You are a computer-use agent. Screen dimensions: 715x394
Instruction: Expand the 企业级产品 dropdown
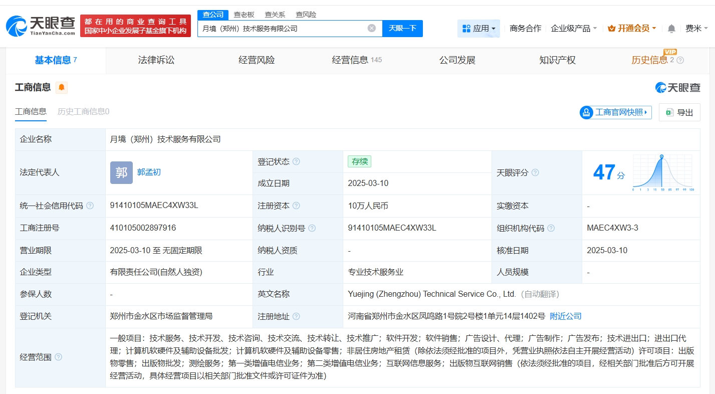coord(572,29)
